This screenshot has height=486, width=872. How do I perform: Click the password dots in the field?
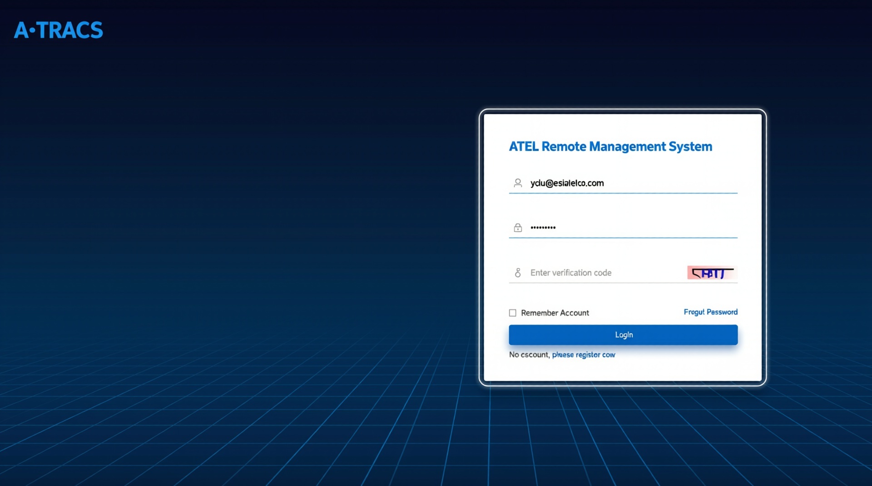(x=543, y=228)
